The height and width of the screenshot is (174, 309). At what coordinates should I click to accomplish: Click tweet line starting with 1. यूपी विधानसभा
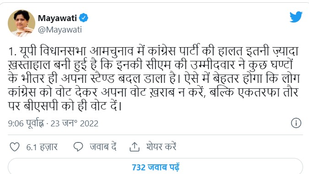click(153, 51)
